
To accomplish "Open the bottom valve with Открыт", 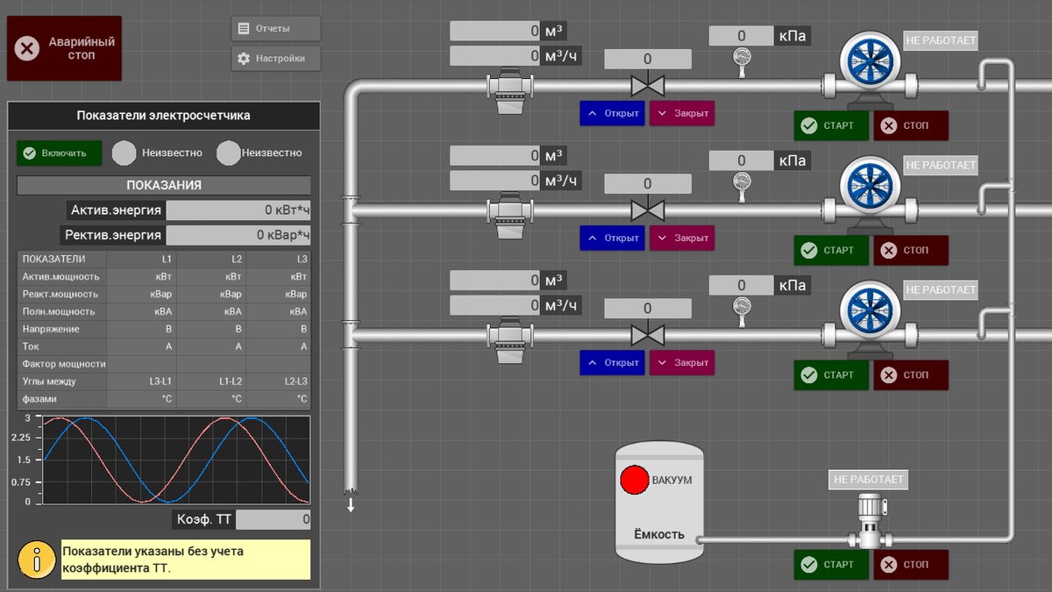I will 612,362.
